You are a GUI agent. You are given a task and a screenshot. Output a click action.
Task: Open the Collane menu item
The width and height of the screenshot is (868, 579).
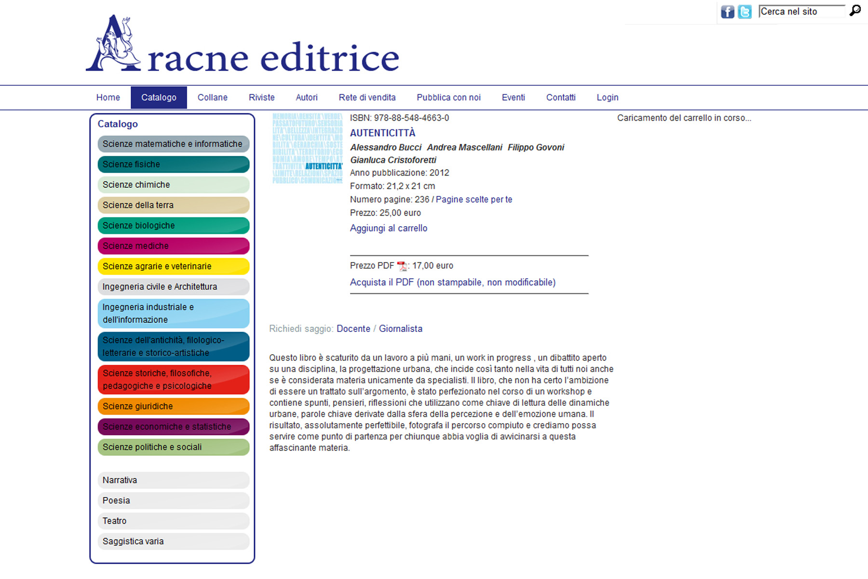coord(212,97)
